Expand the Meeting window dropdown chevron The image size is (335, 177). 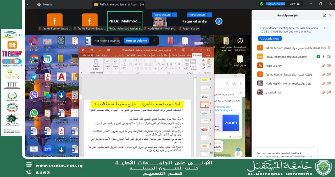coord(28,4)
